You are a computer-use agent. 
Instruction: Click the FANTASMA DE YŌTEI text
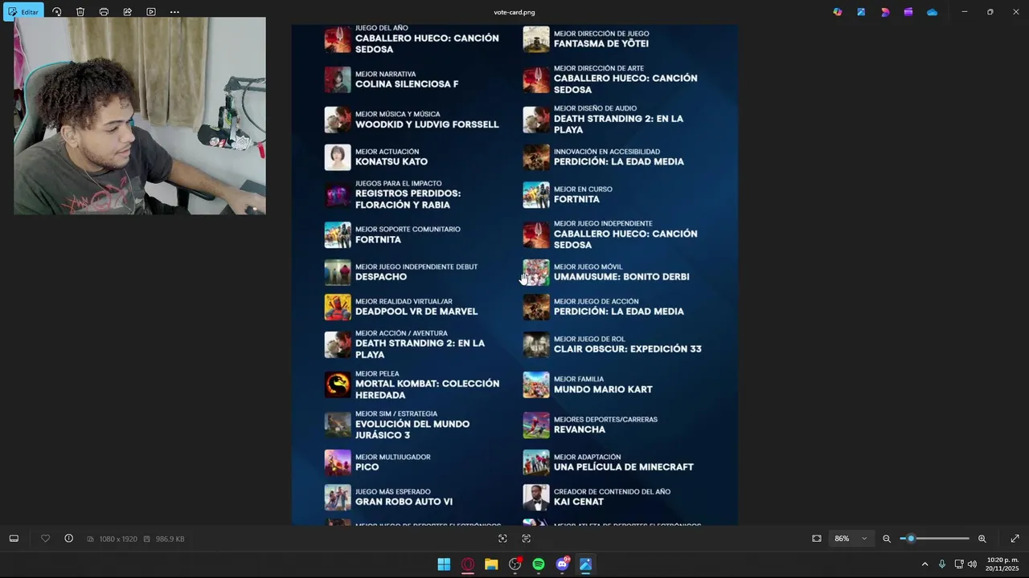[601, 43]
